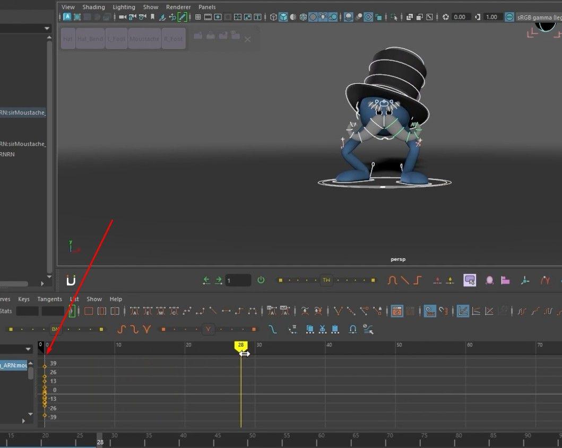Open the Tangents menu in Graph Editor

[49, 298]
